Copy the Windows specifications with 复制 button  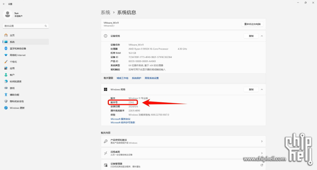click(251, 89)
